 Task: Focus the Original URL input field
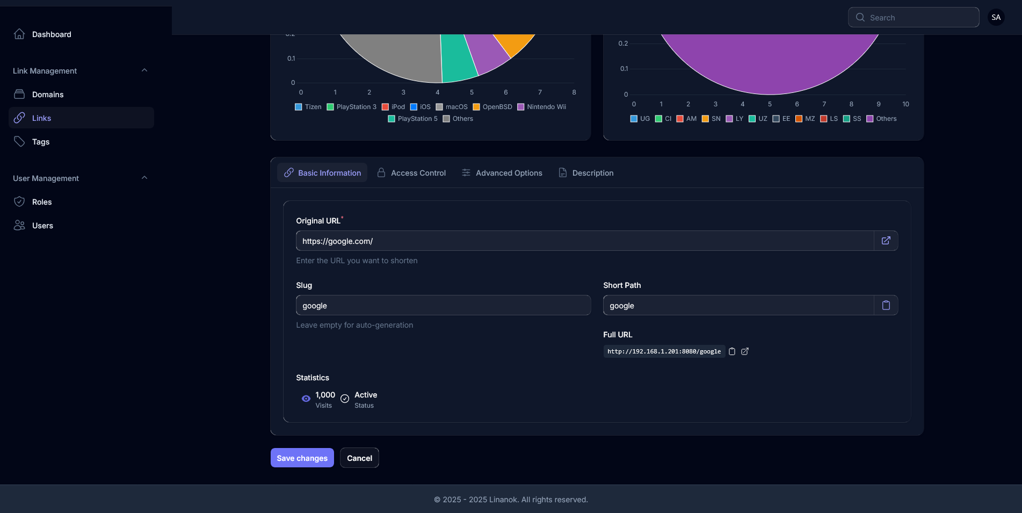(585, 241)
